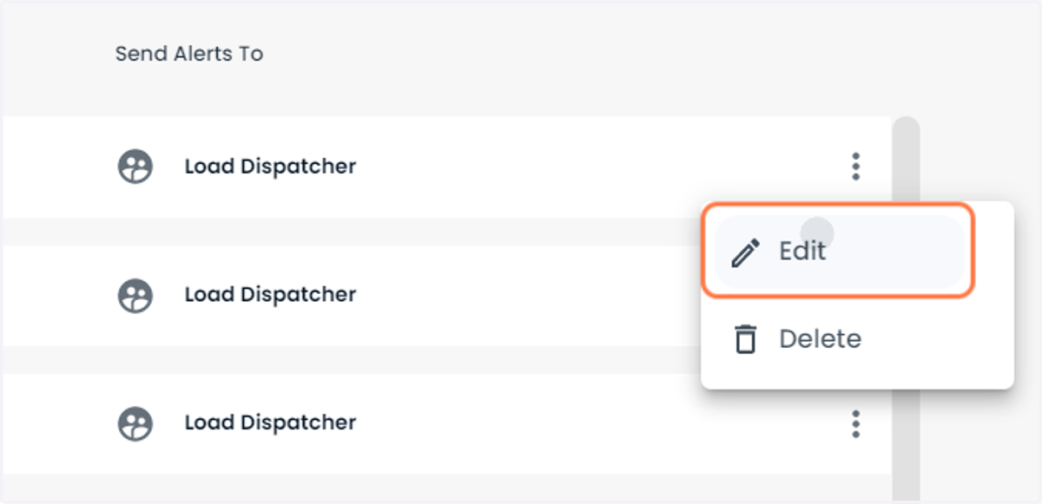The height and width of the screenshot is (504, 1042).
Task: Click the pencil icon beside Edit
Action: [745, 252]
